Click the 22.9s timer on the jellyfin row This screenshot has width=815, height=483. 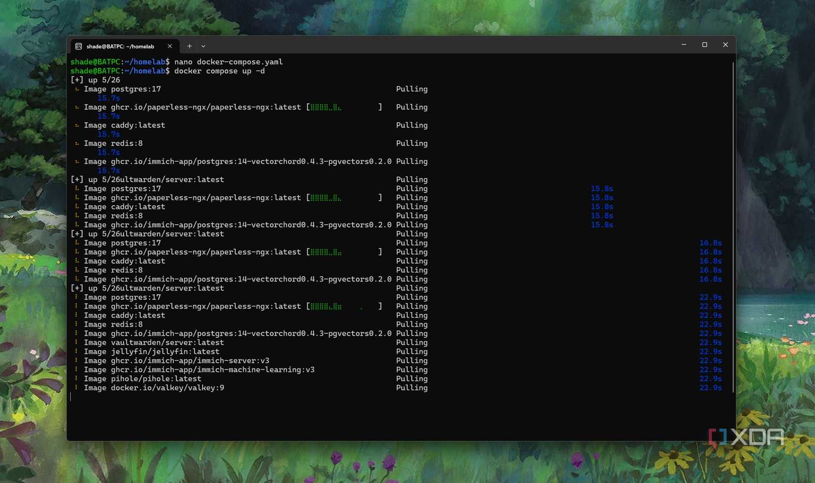pyautogui.click(x=711, y=352)
